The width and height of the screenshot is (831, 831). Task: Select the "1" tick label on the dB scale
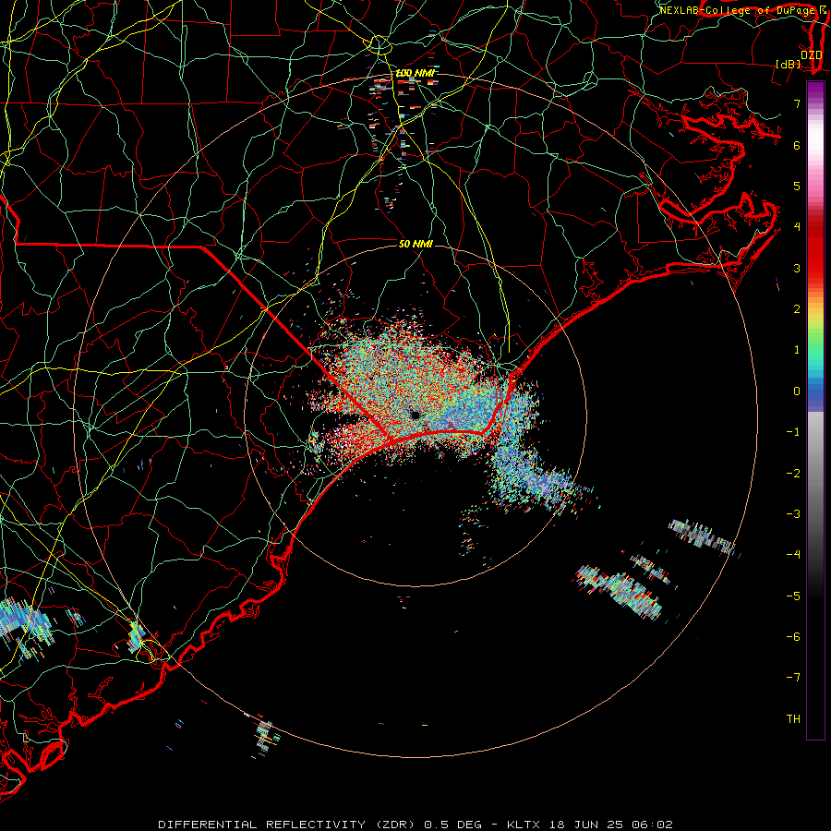(797, 350)
